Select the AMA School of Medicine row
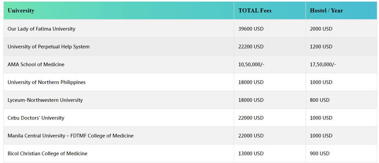Screen dimensions: 379x163 (x=36, y=65)
